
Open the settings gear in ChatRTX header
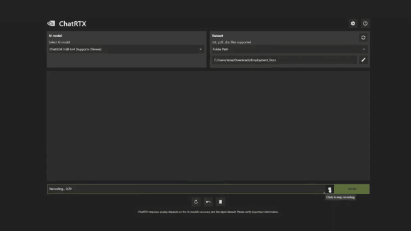(353, 24)
